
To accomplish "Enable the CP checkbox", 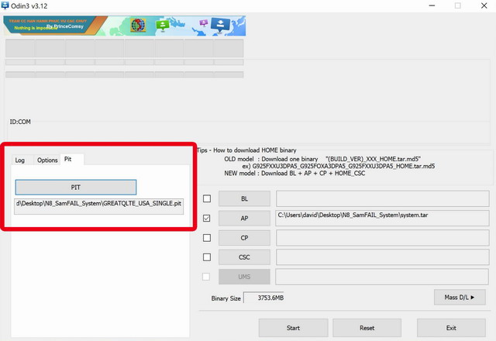I will pos(206,238).
